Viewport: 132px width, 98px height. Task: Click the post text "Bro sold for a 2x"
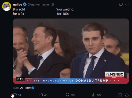tap(19, 12)
